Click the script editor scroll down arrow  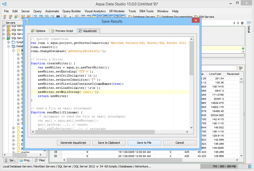coord(191,128)
